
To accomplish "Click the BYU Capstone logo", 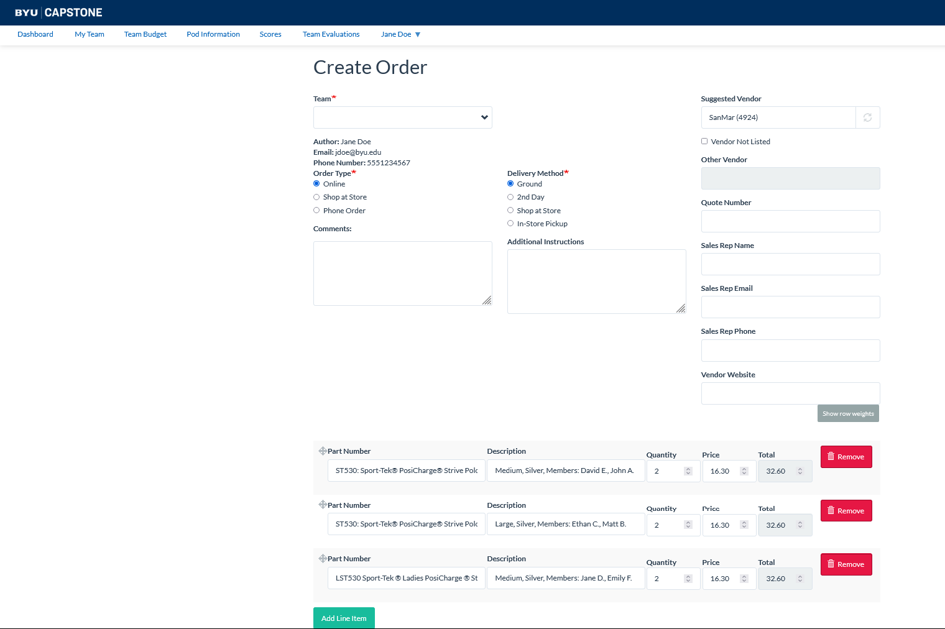I will (58, 12).
